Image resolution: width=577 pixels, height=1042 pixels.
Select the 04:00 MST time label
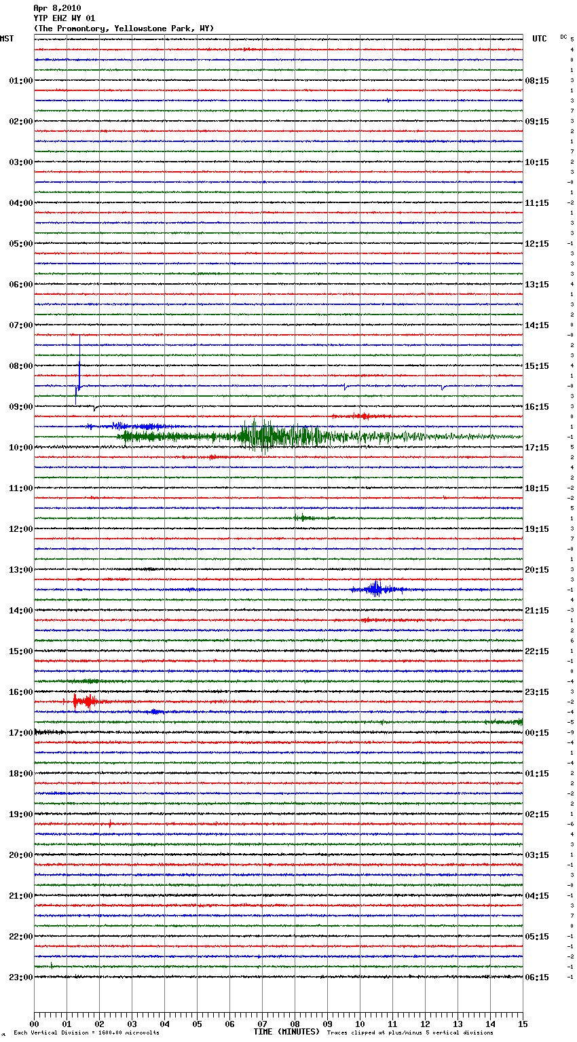21,203
